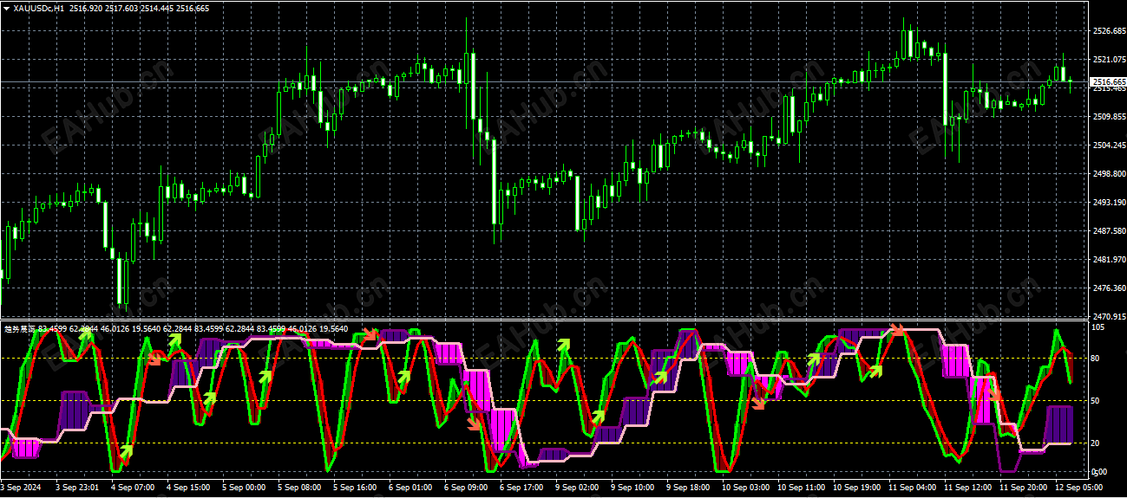Click price axis label 2470.915

(1108, 316)
